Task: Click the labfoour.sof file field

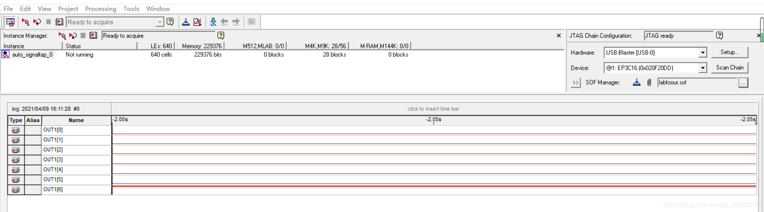Action: pos(697,82)
